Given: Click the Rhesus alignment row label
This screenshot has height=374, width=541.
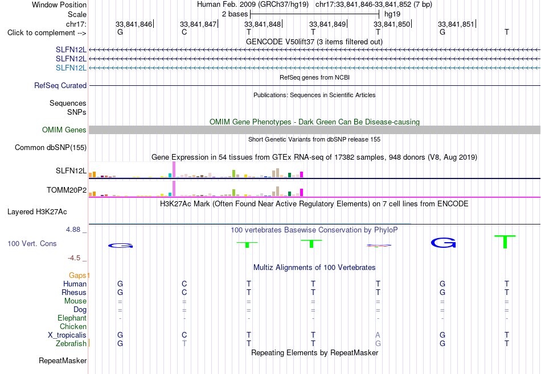Looking at the screenshot, I should click(x=74, y=292).
